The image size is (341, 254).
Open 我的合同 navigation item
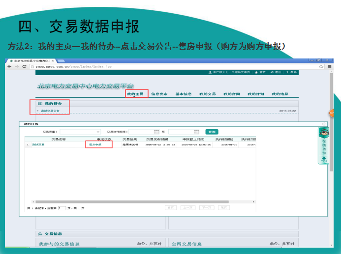231,94
